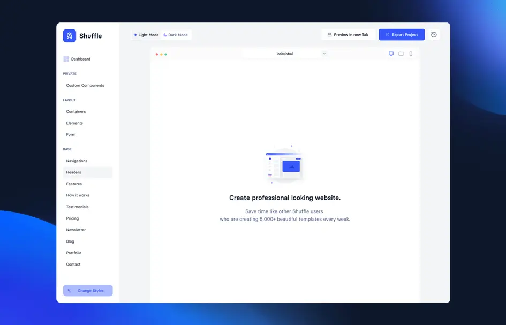Switch to mobile phone viewport icon

coord(411,54)
